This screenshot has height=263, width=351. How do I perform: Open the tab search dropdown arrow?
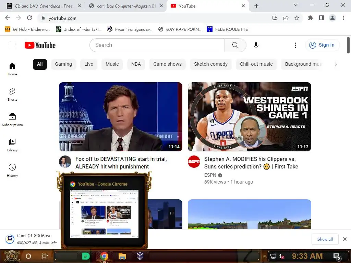(x=296, y=5)
